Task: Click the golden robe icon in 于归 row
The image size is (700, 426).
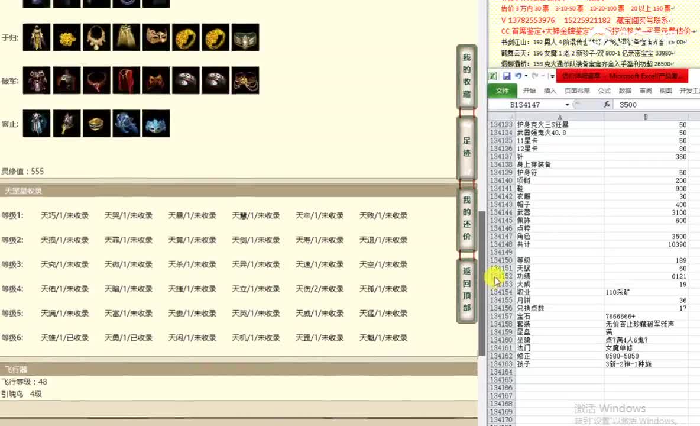Action: (37, 37)
